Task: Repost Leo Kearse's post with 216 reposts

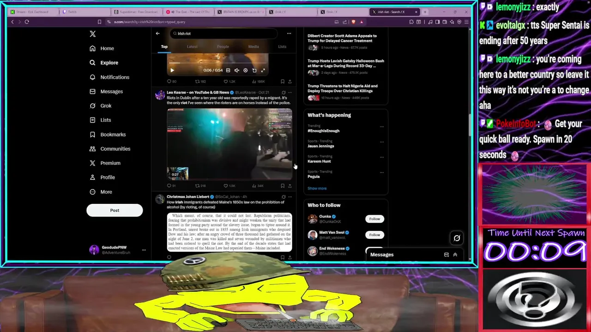Action: (x=200, y=186)
